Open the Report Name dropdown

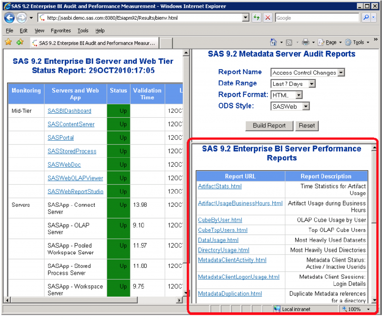coord(308,72)
